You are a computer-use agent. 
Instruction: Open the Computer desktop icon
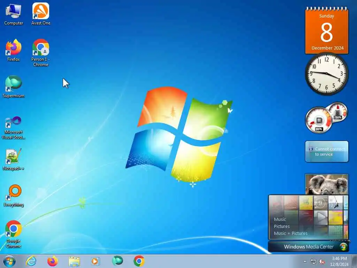pos(14,14)
